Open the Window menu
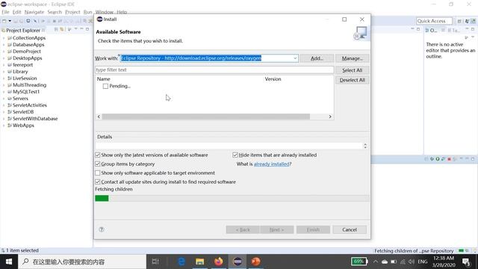 pyautogui.click(x=105, y=12)
